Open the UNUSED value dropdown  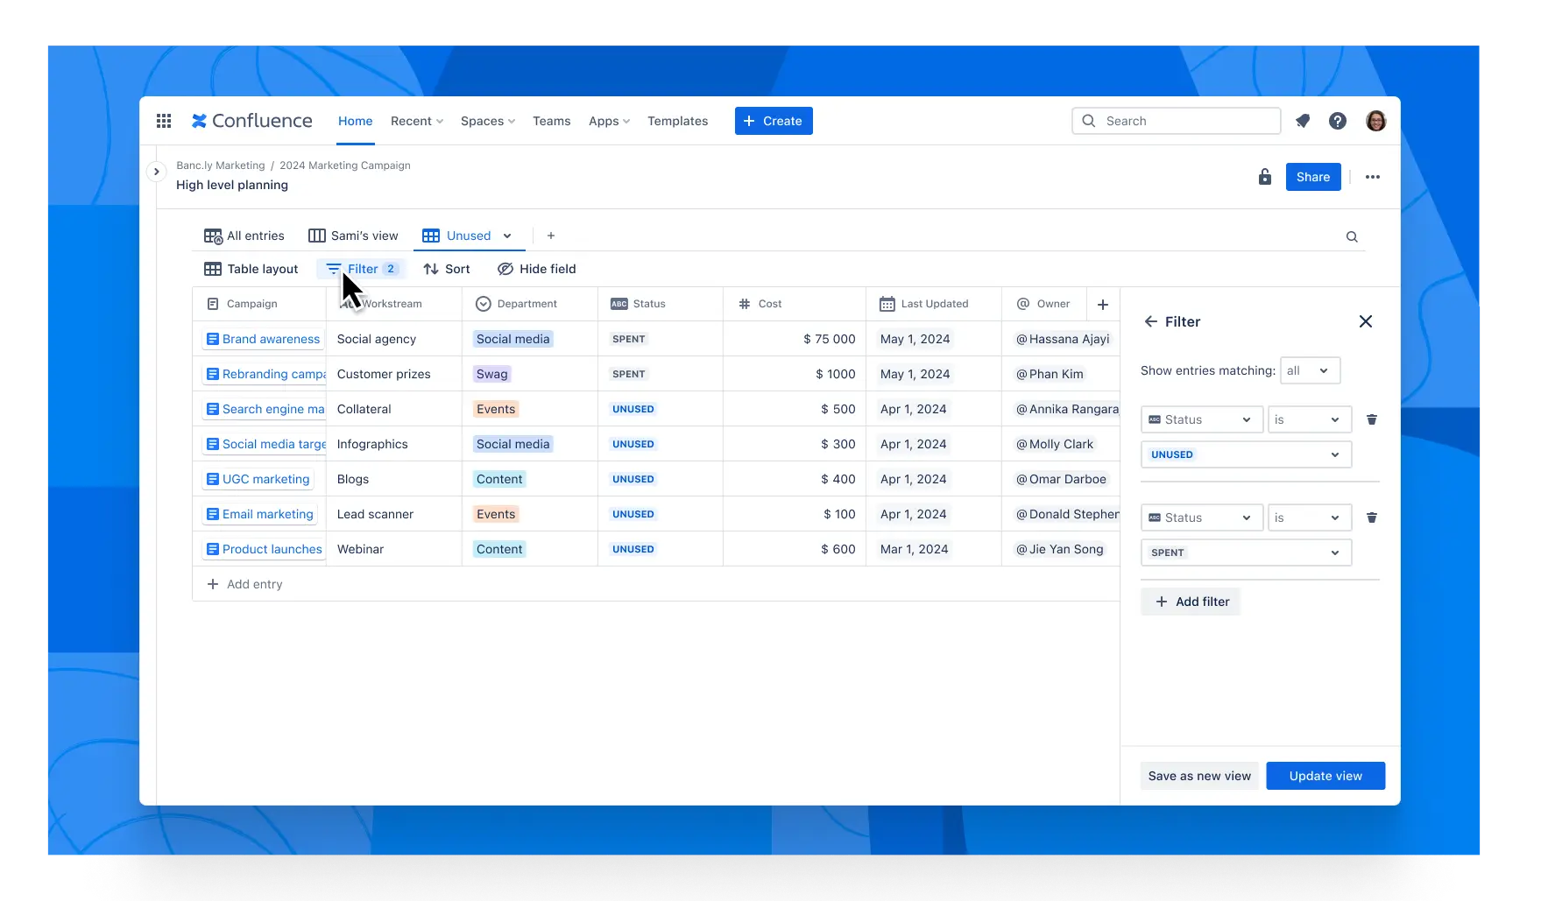(1245, 454)
